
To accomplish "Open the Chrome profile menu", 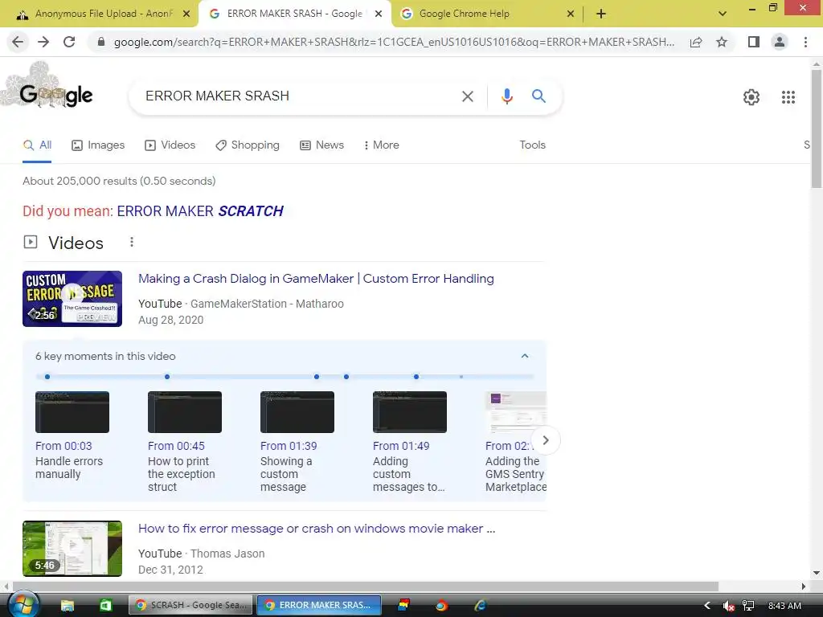I will (780, 42).
